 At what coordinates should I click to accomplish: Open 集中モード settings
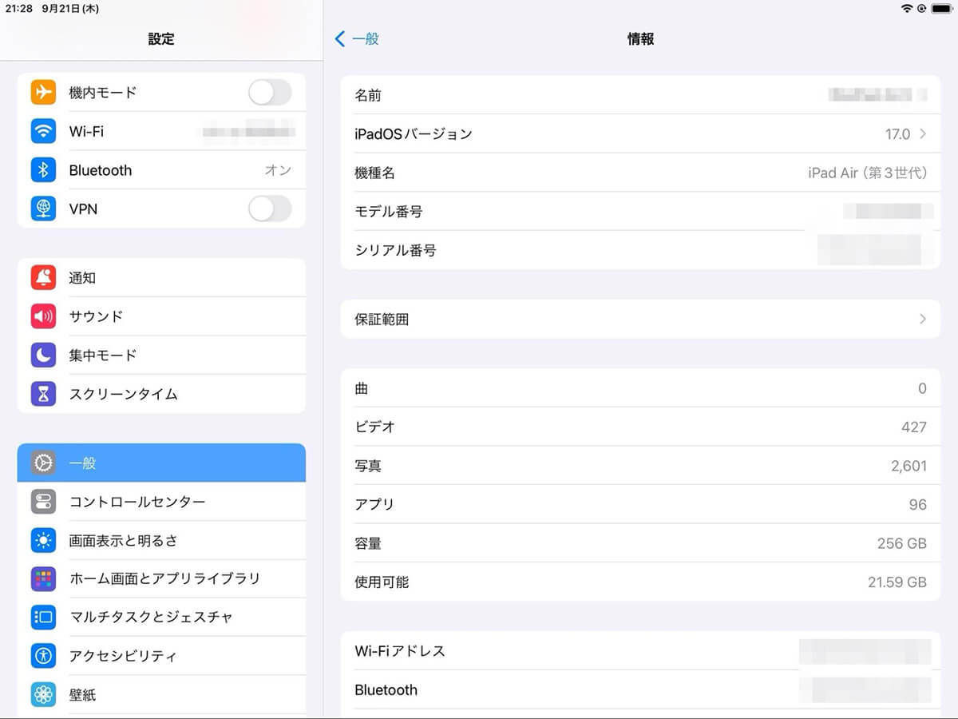tap(161, 355)
